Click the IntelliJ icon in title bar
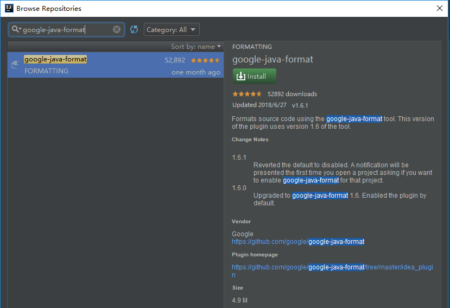The height and width of the screenshot is (308, 450). pyautogui.click(x=8, y=9)
